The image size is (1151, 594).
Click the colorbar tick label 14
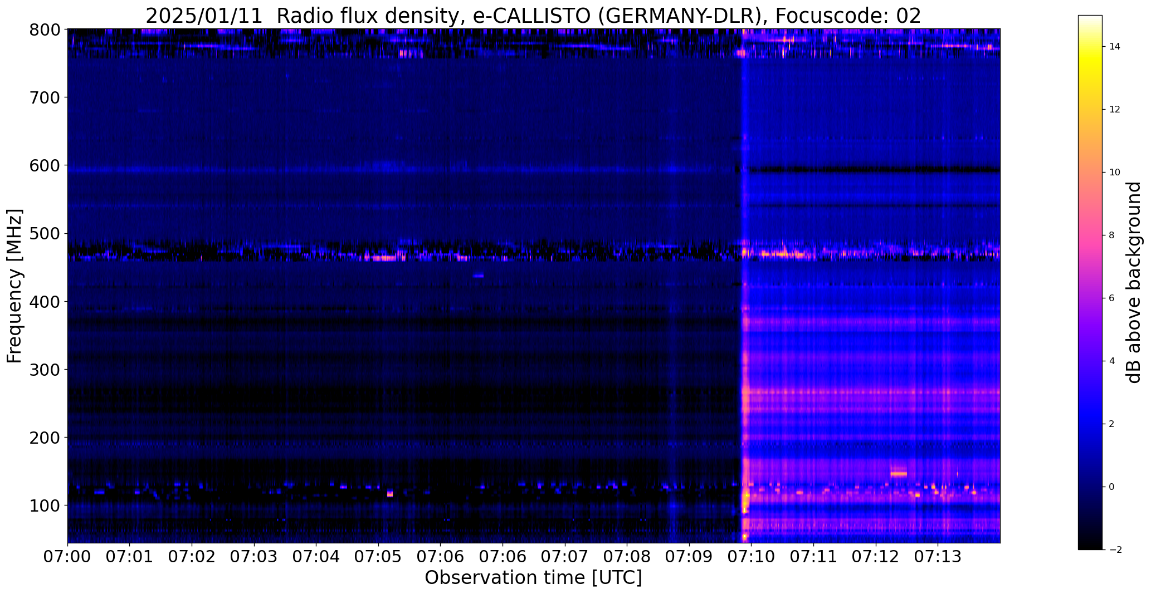(x=1115, y=47)
